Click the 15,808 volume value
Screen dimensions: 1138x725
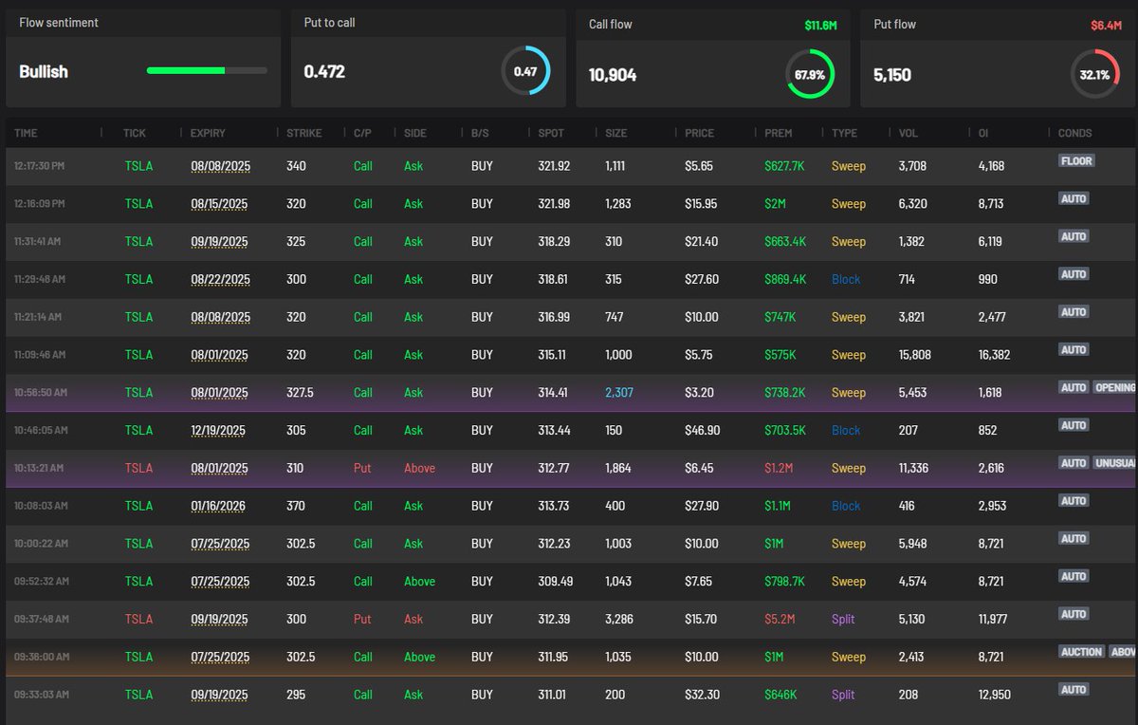pos(915,355)
